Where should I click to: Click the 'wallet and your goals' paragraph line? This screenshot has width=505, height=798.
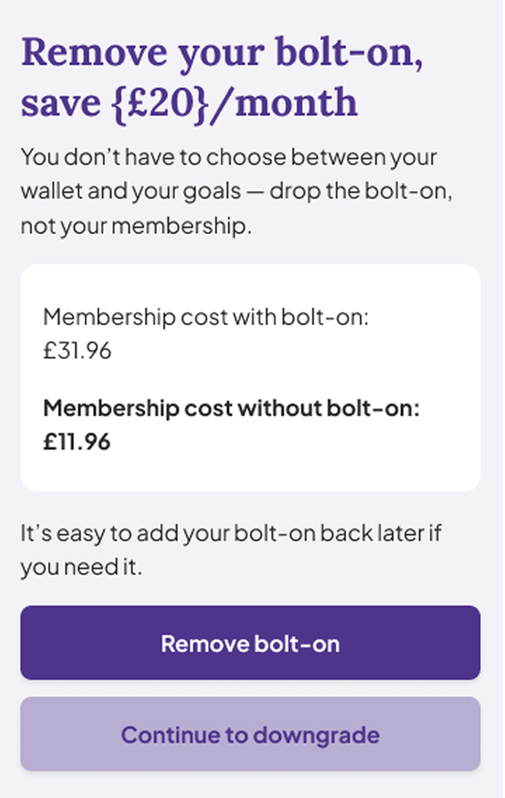pos(131,191)
